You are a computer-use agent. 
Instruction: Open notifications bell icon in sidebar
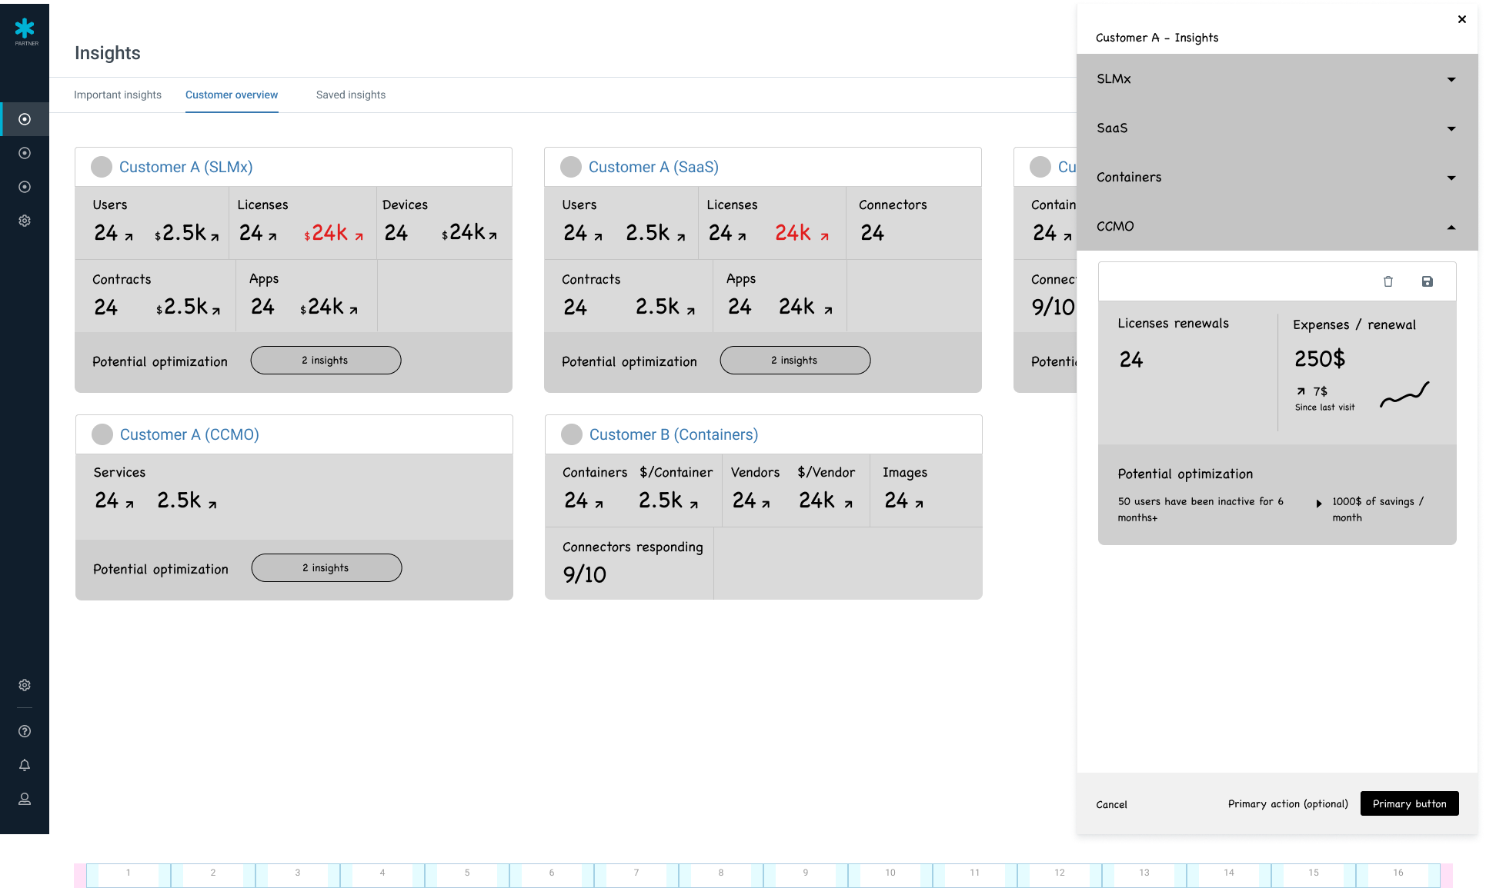pos(25,765)
